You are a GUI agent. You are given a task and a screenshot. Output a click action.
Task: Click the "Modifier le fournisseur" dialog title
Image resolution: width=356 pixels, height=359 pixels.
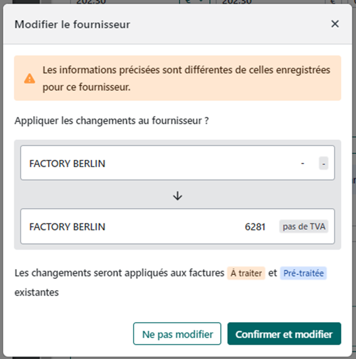tap(72, 24)
